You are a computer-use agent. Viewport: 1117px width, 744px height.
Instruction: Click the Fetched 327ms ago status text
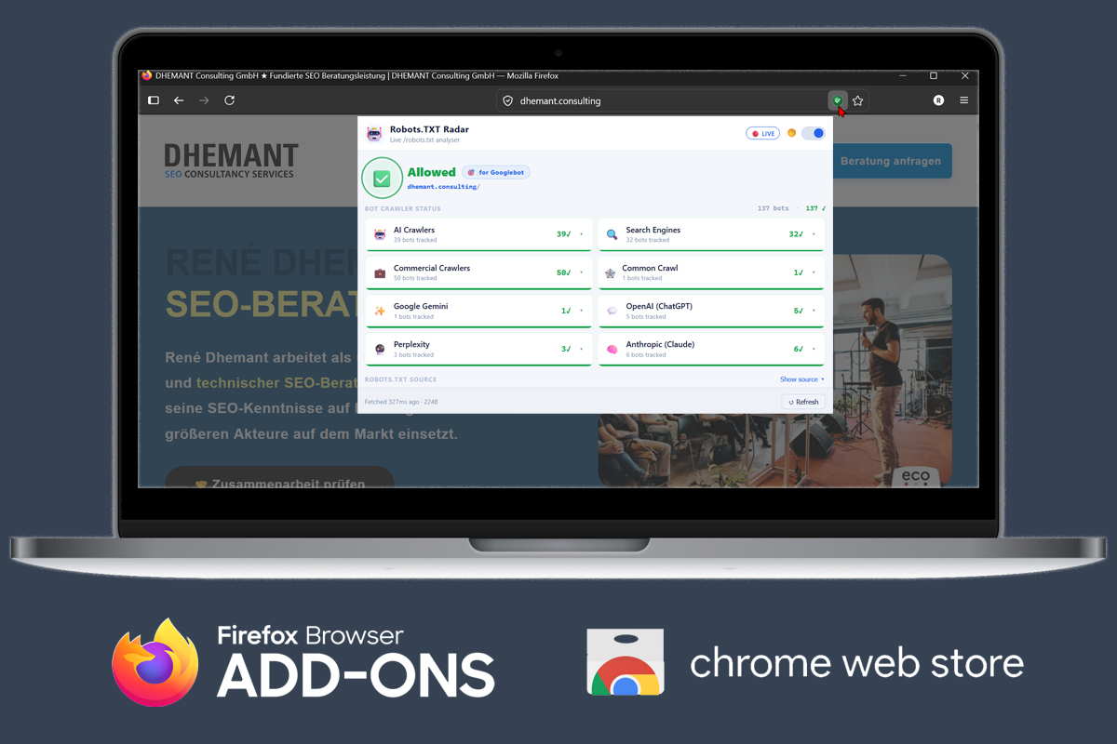pyautogui.click(x=401, y=402)
